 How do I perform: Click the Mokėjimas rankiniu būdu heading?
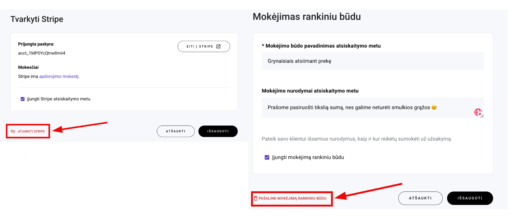(307, 17)
